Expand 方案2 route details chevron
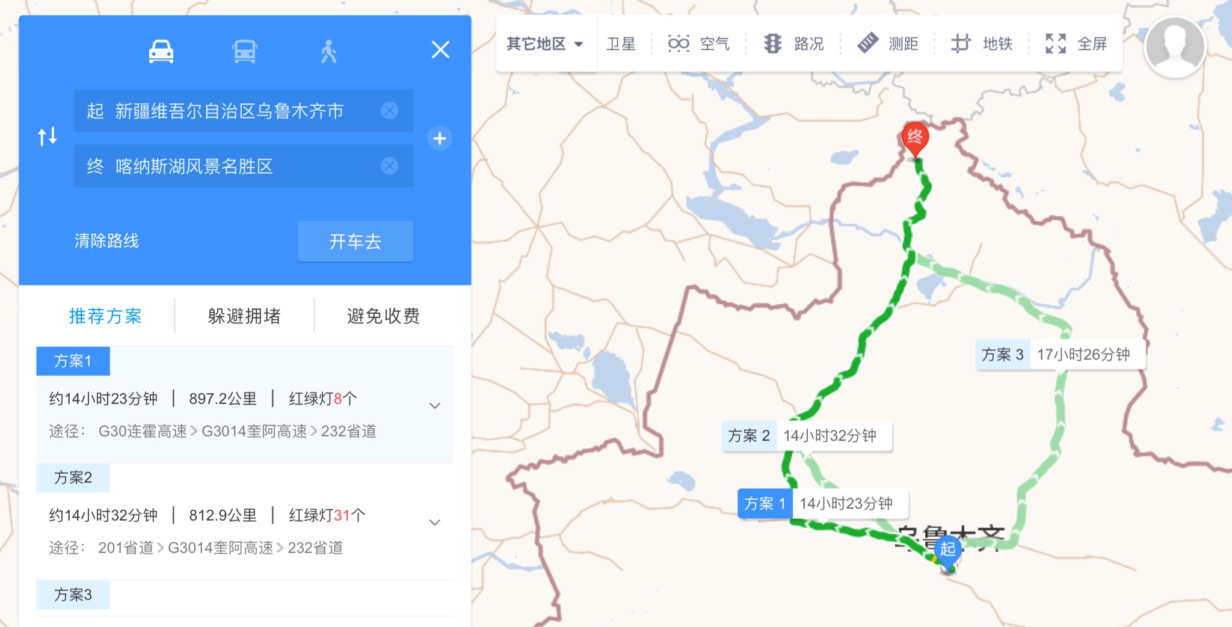 click(x=435, y=522)
